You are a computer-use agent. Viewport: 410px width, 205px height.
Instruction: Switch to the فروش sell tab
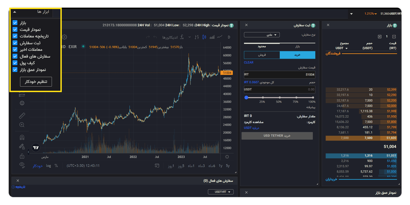click(262, 55)
